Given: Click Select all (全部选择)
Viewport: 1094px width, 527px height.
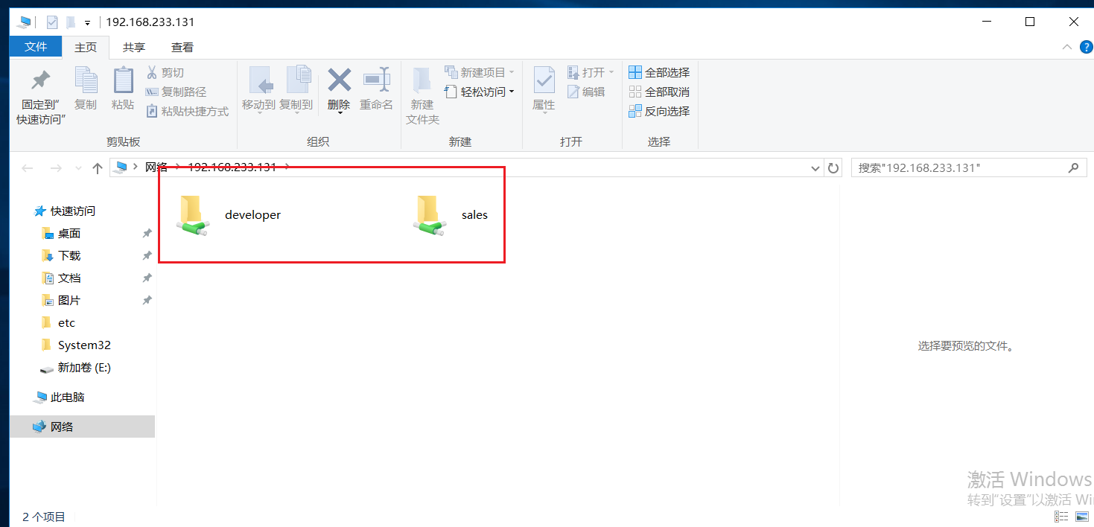Looking at the screenshot, I should point(659,72).
